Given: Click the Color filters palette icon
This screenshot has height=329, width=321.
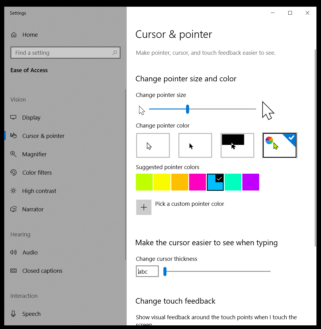Looking at the screenshot, I should 13,173.
